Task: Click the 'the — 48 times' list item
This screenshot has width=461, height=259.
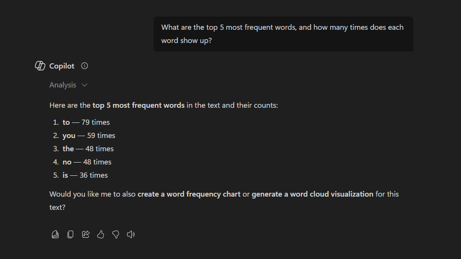Action: [x=88, y=149]
